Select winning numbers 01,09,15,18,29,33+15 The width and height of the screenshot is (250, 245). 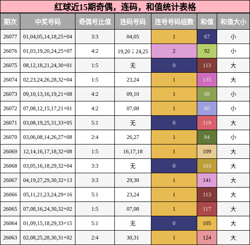(48, 223)
